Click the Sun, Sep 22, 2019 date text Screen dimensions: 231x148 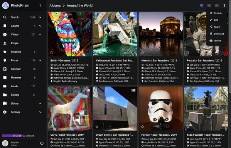point(115,139)
